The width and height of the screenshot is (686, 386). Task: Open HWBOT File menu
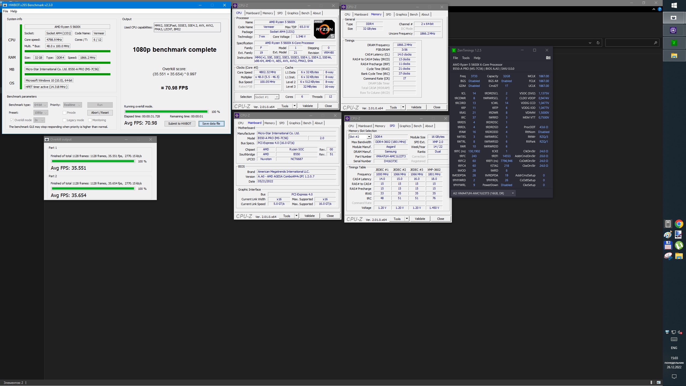(x=6, y=11)
